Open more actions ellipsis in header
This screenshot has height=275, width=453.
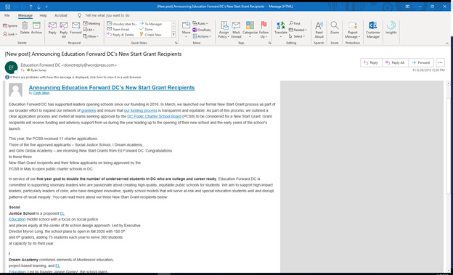point(440,62)
